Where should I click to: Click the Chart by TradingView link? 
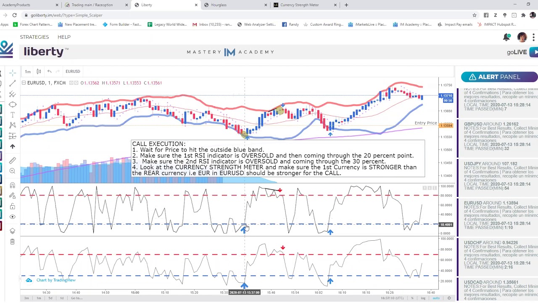[x=56, y=280]
